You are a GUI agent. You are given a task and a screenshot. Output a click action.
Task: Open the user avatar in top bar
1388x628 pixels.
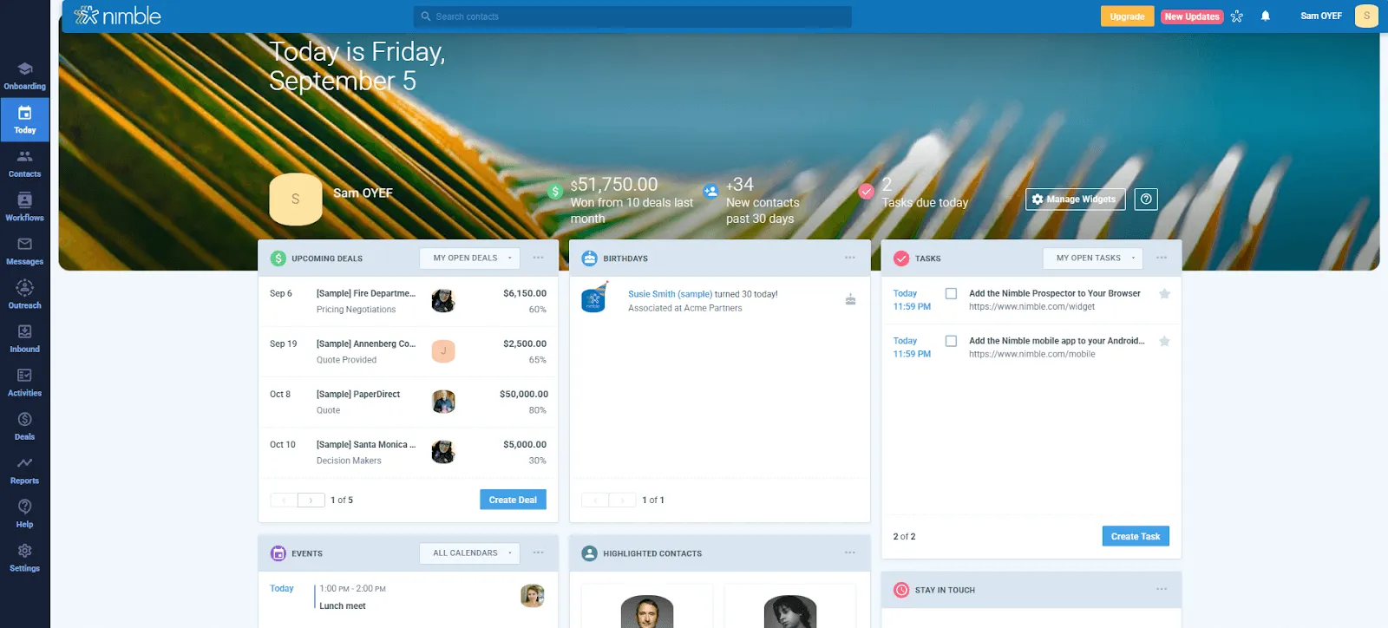click(x=1366, y=16)
